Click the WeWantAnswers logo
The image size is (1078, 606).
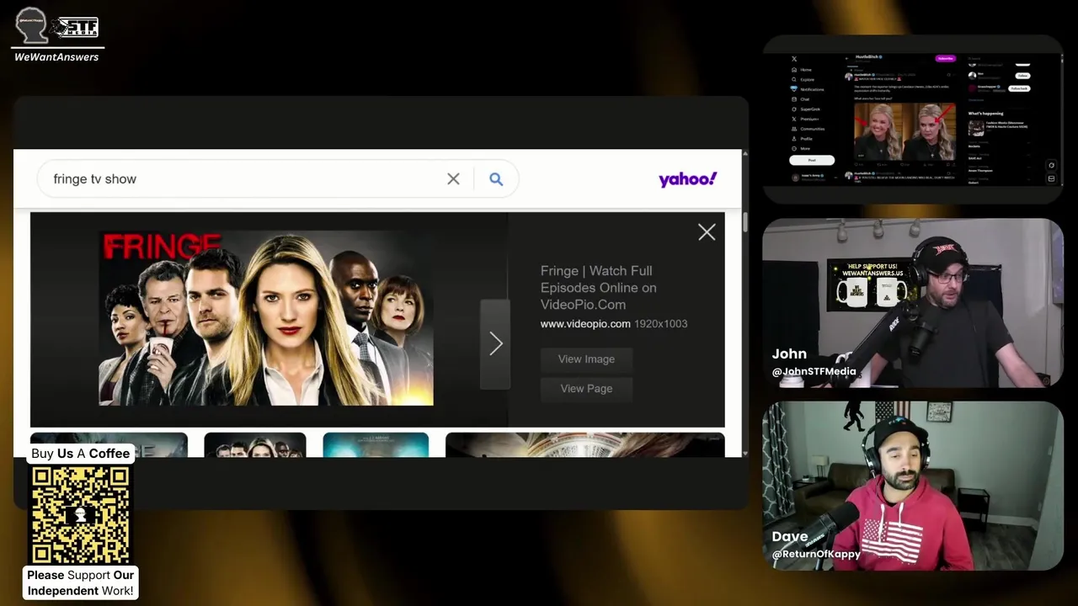point(56,34)
